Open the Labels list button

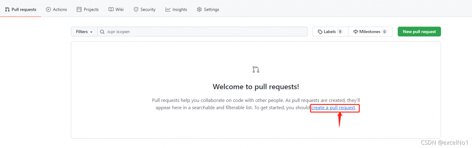(x=330, y=32)
